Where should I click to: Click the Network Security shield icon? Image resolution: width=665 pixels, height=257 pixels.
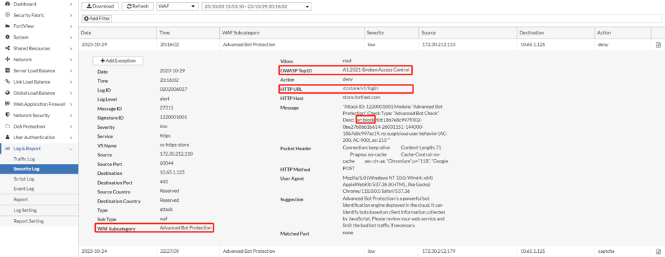pyautogui.click(x=7, y=115)
